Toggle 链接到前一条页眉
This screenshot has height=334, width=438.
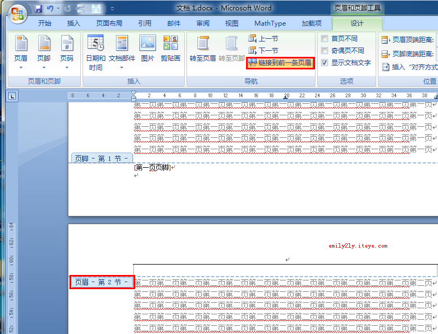(280, 63)
